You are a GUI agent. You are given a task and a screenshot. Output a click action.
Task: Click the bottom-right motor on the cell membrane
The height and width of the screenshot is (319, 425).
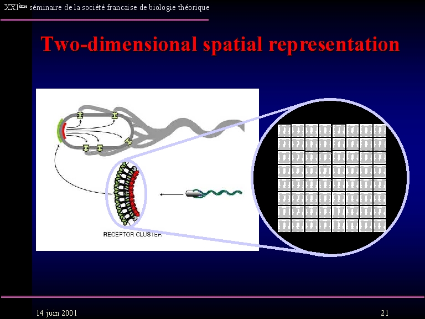100,148
